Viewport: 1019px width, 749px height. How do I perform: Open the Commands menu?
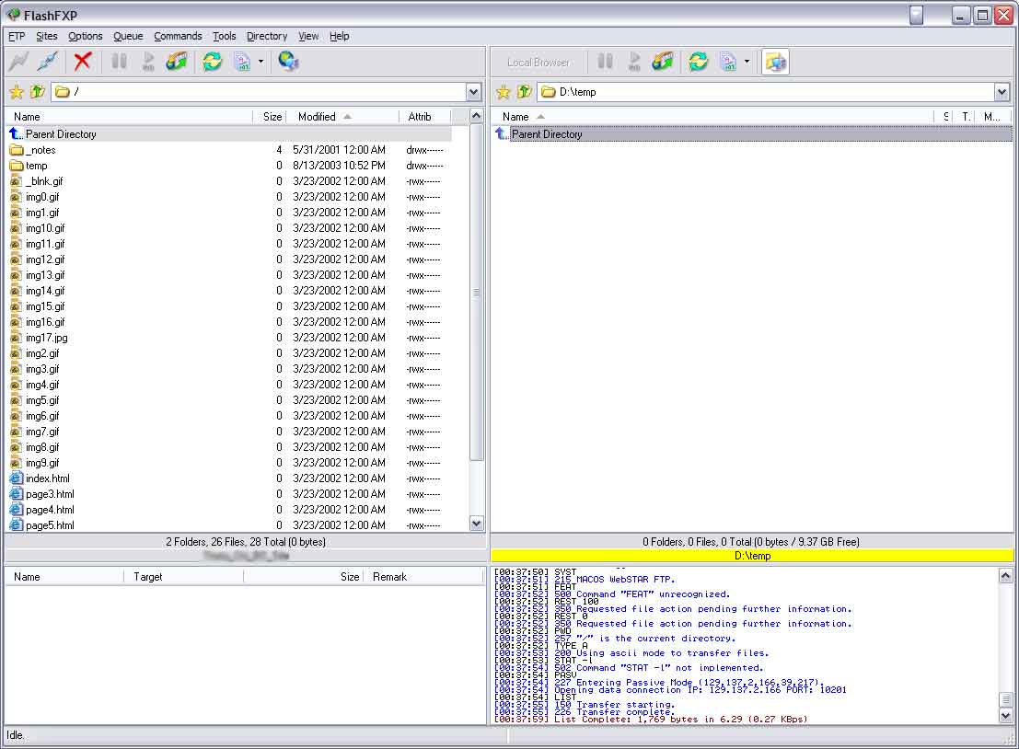(178, 36)
